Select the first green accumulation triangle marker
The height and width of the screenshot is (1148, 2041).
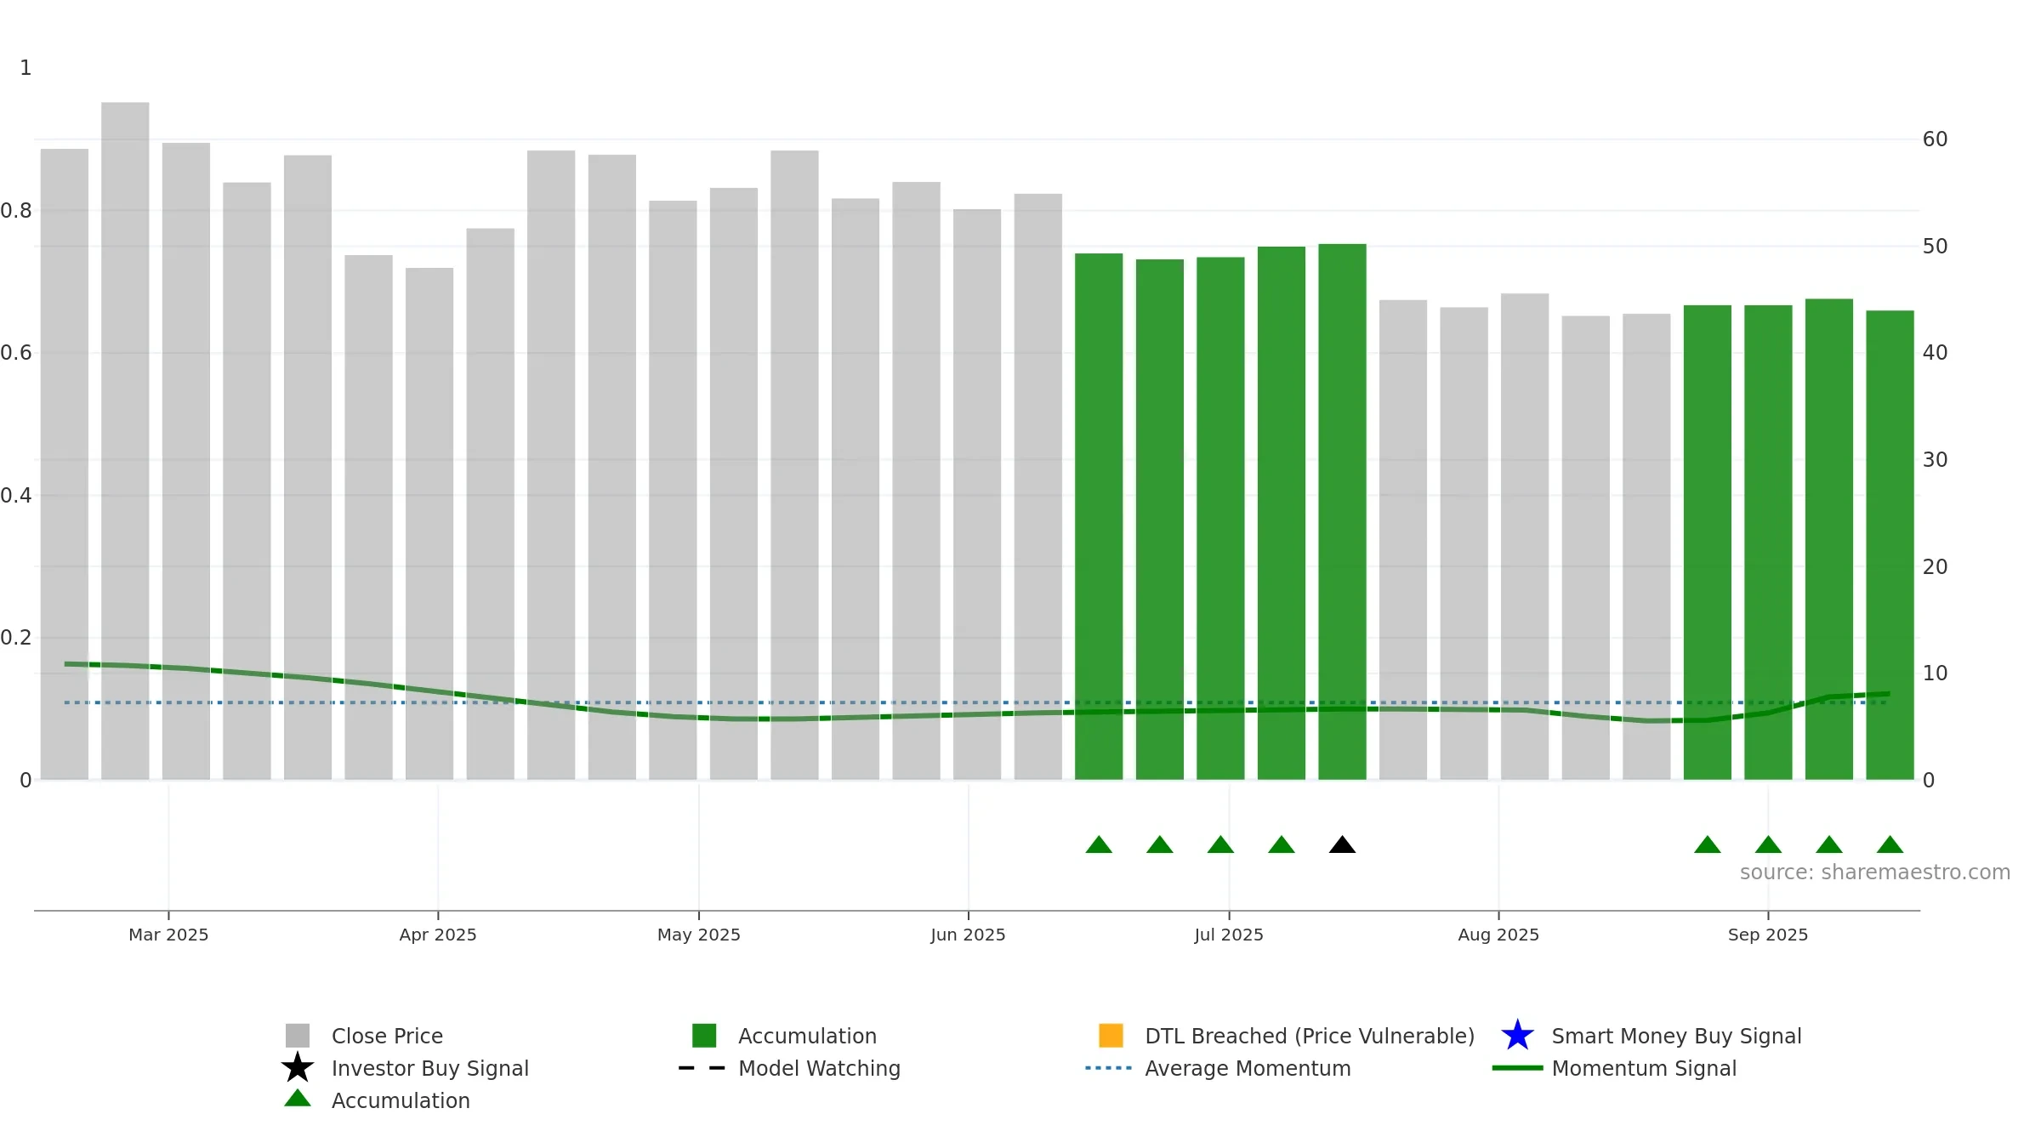click(1099, 844)
